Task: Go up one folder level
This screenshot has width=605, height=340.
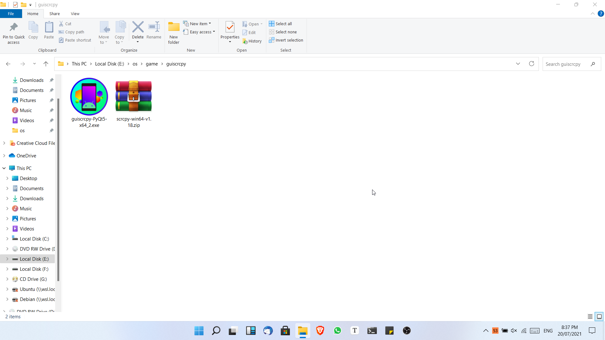Action: (x=46, y=64)
